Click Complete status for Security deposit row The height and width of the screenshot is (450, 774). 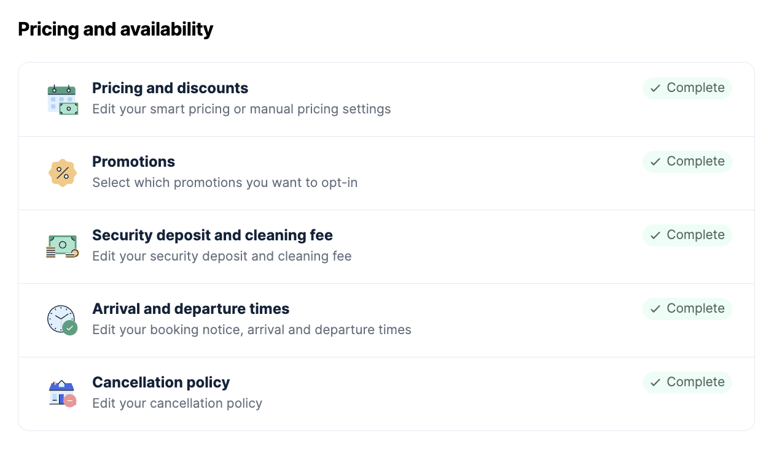pyautogui.click(x=687, y=235)
